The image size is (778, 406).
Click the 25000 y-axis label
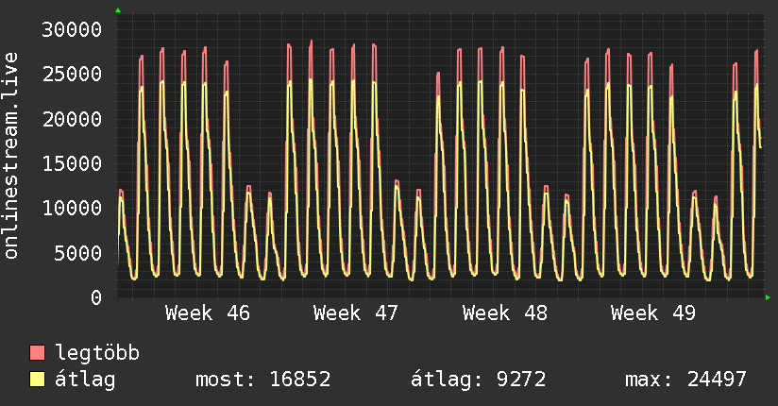click(x=73, y=74)
